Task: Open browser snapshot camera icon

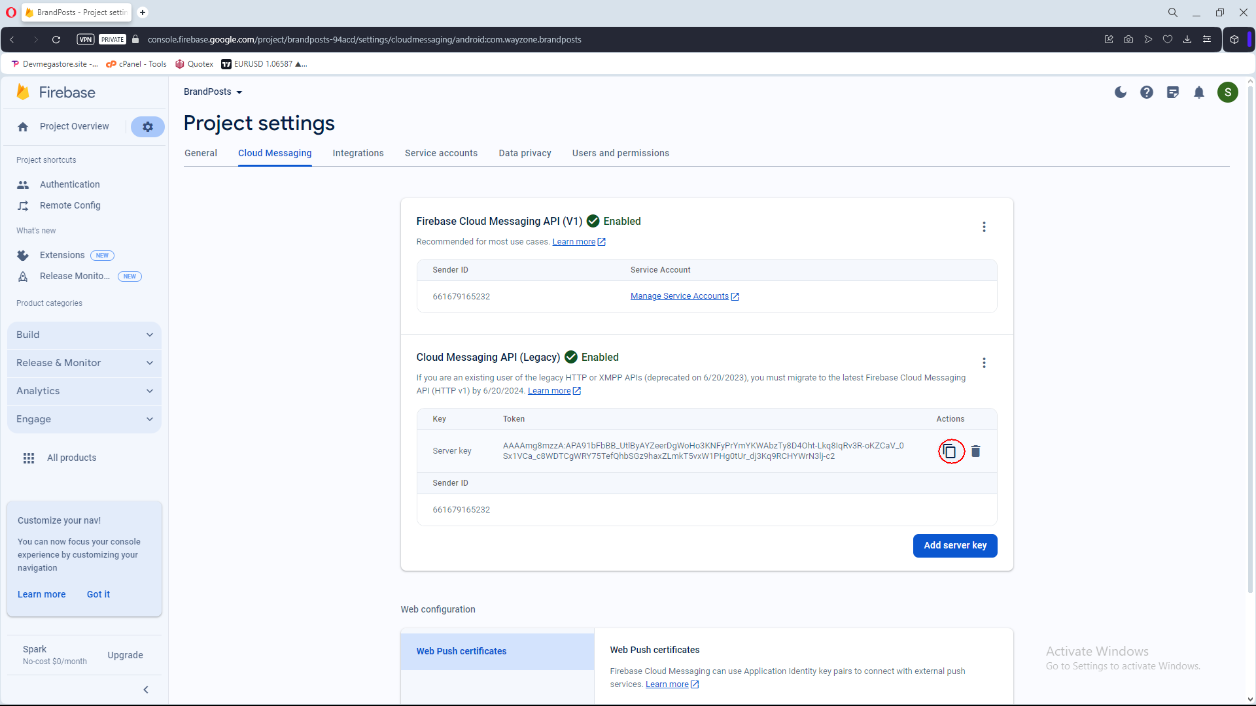Action: 1128,39
